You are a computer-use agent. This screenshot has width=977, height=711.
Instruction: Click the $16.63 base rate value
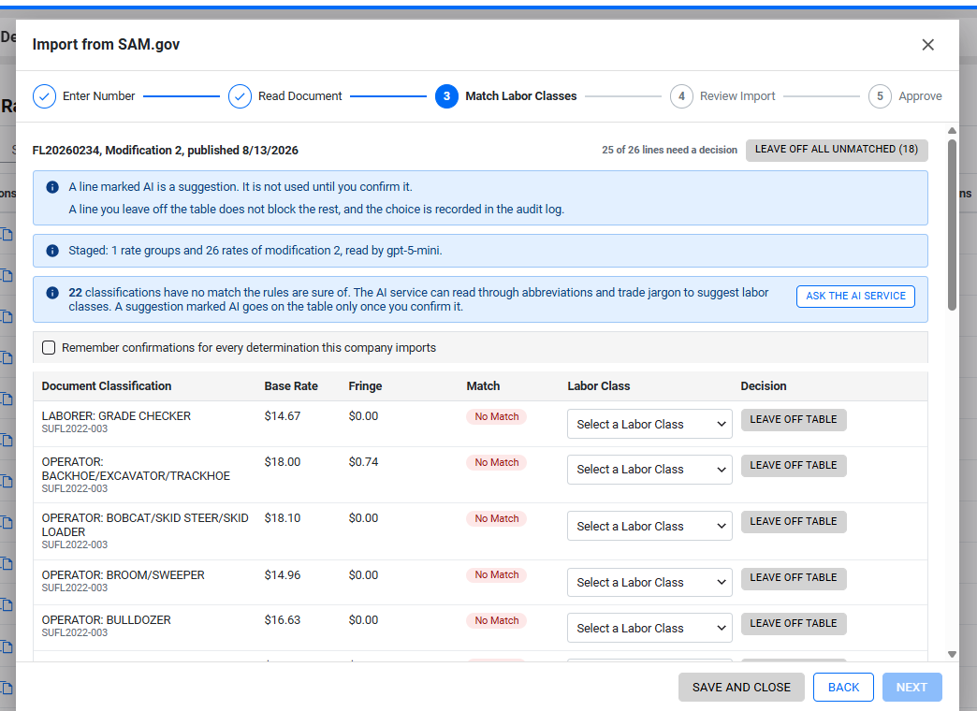283,620
